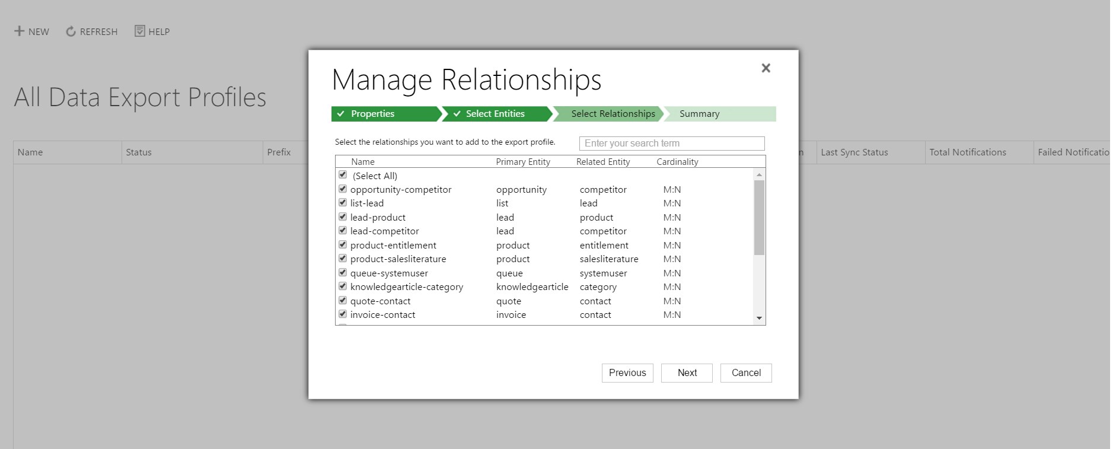The width and height of the screenshot is (1116, 449).
Task: Click the New plus icon
Action: 20,31
